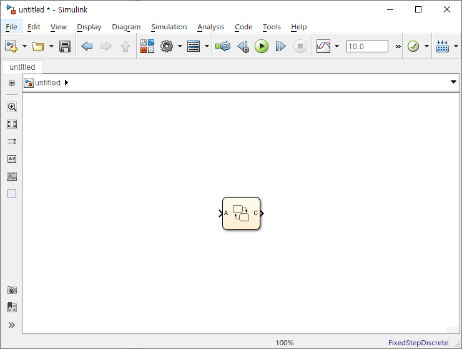Image resolution: width=462 pixels, height=349 pixels.
Task: Open the New Model dropdown arrow
Action: (x=24, y=46)
